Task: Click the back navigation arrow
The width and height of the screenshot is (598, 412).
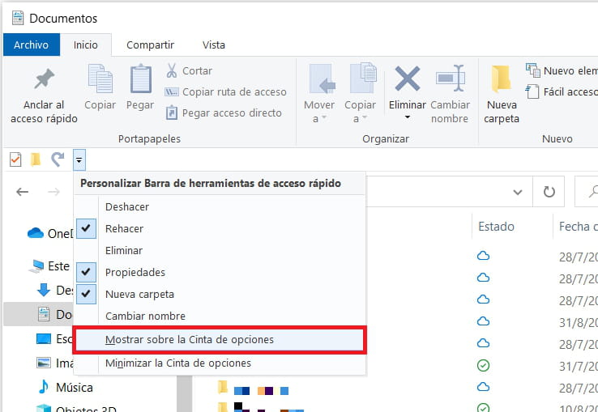Action: coord(23,192)
